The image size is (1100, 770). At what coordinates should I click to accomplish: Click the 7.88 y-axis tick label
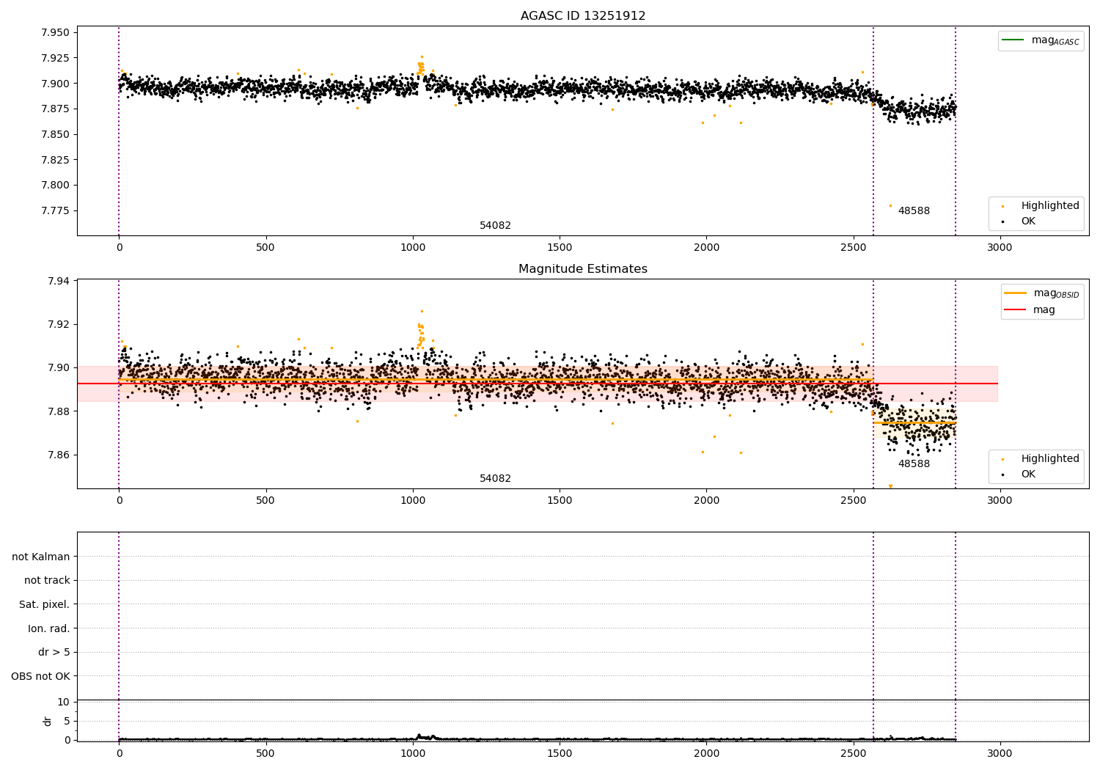59,411
